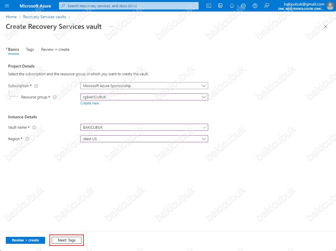The height and width of the screenshot is (251, 336).
Task: Click the Instance Details heading
Action: 23,117
